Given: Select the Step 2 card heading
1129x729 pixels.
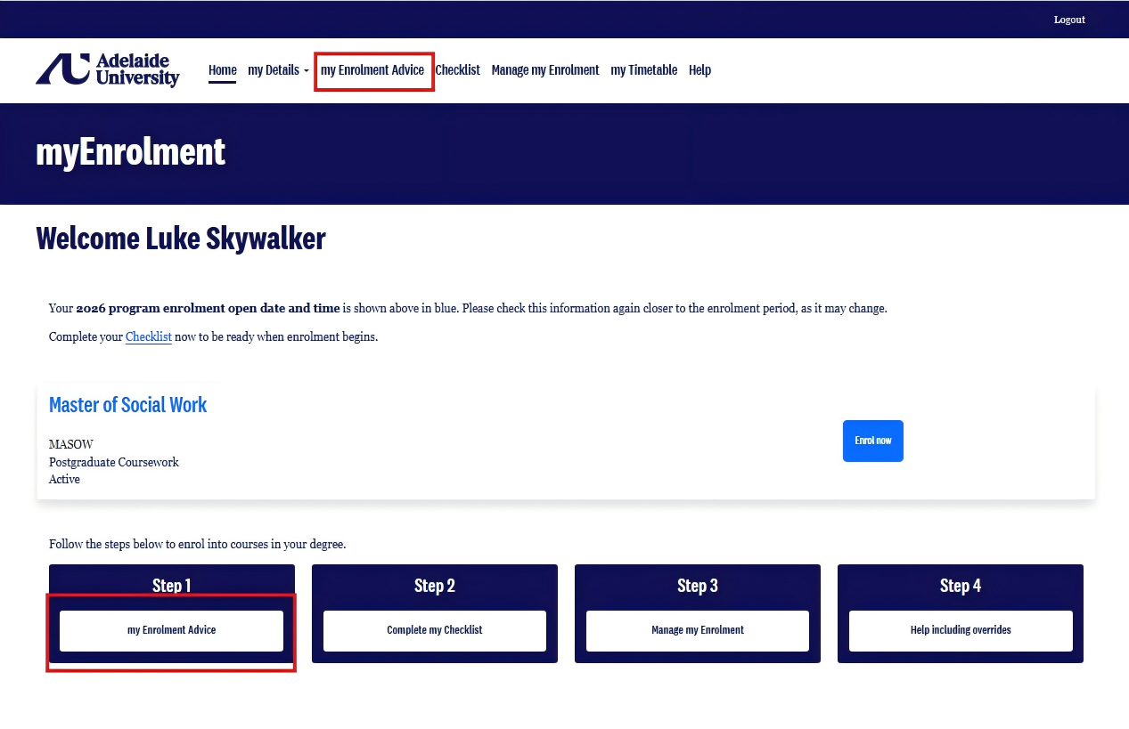Looking at the screenshot, I should 435,586.
